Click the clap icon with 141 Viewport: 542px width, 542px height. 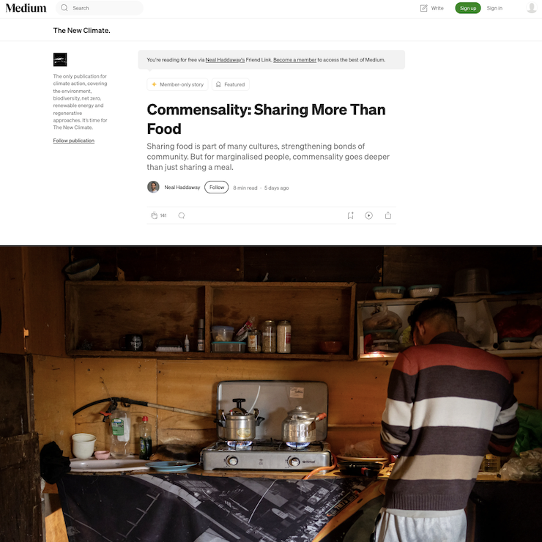[159, 215]
